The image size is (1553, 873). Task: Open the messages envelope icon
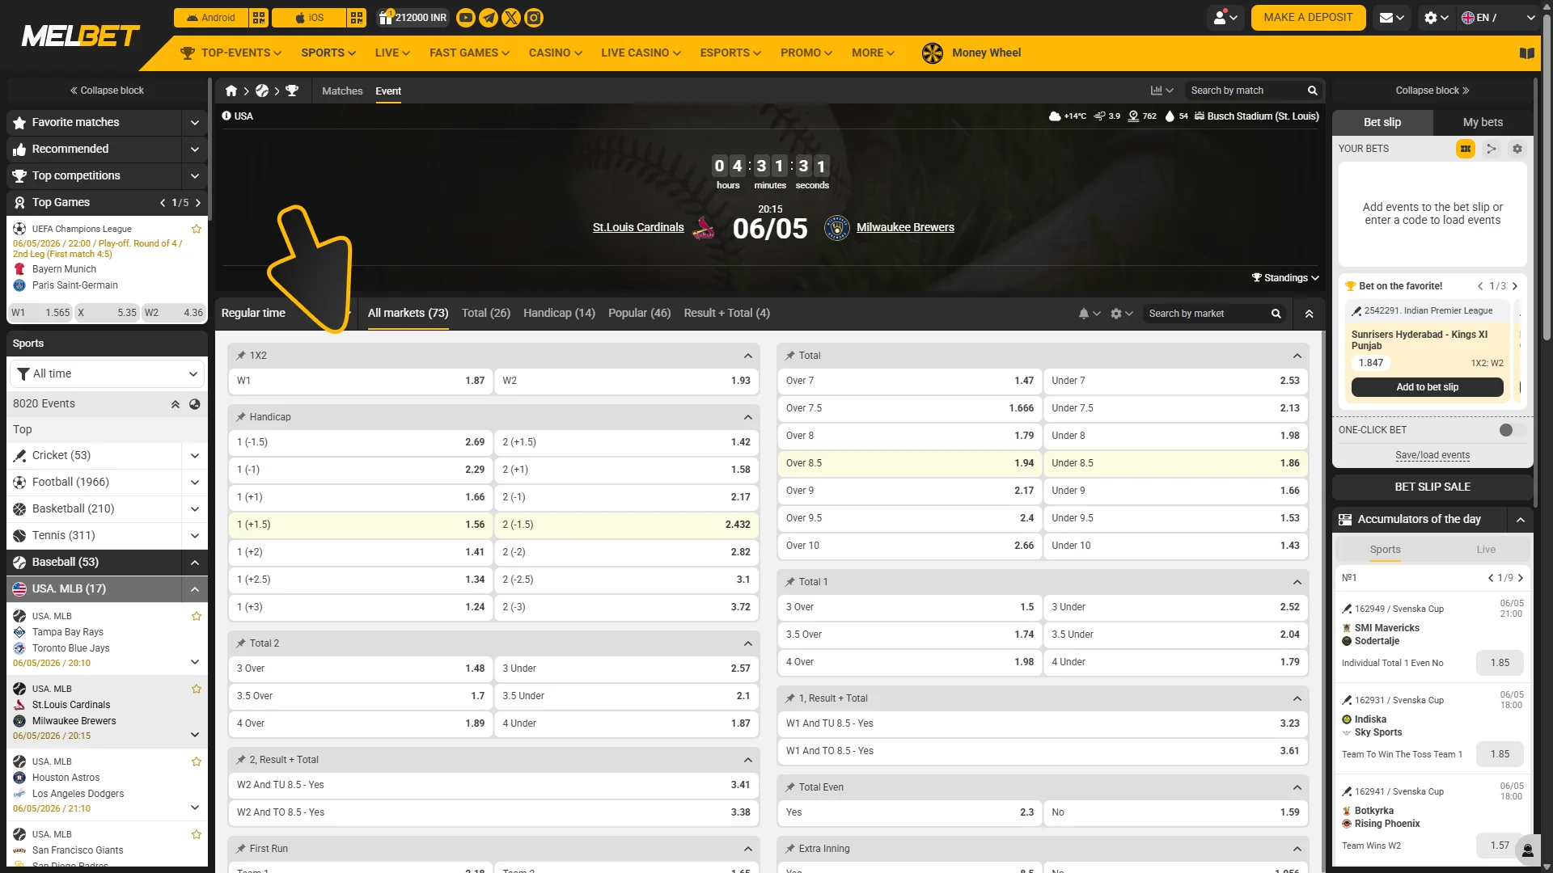click(1386, 18)
